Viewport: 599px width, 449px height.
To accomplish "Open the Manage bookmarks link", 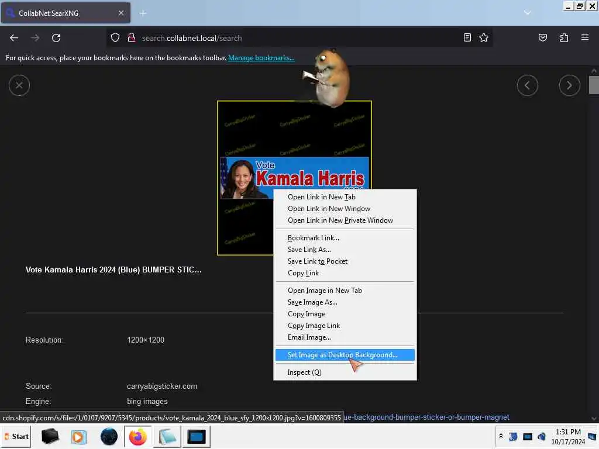I will coord(261,58).
